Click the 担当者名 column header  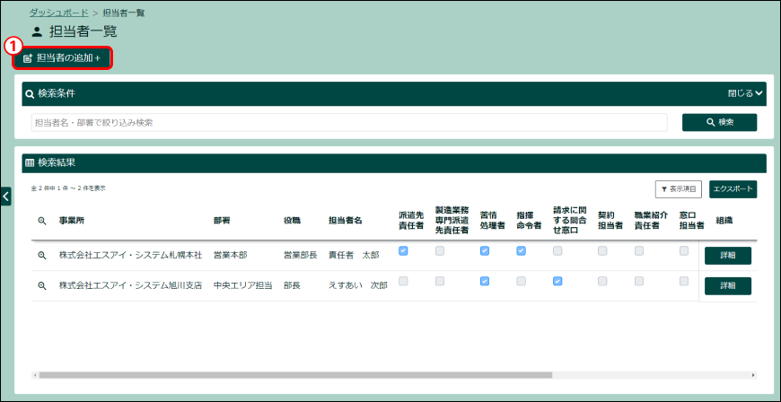point(346,221)
